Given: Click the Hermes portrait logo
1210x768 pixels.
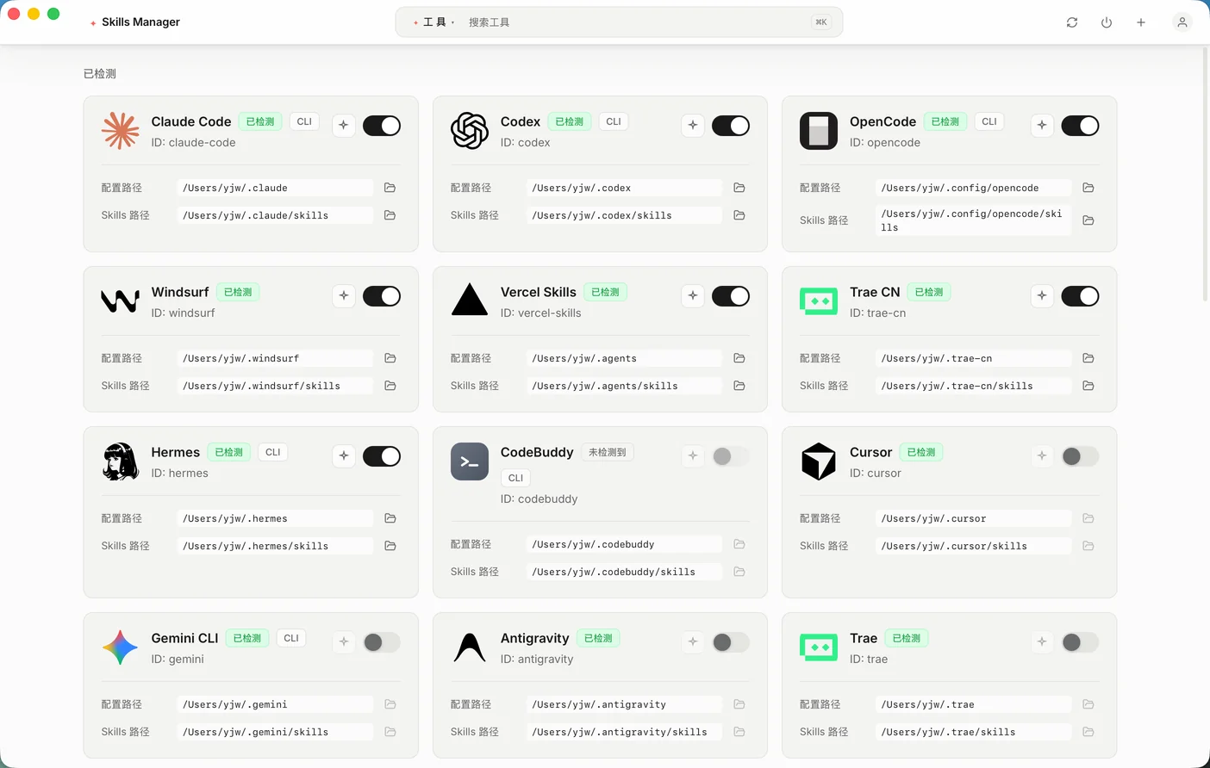Looking at the screenshot, I should [x=121, y=461].
